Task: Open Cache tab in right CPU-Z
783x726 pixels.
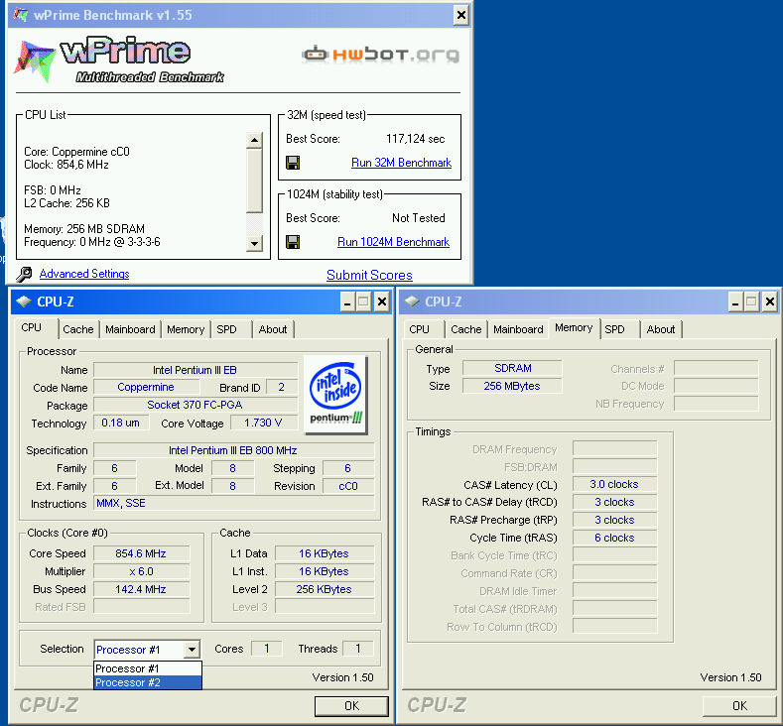Action: pyautogui.click(x=466, y=329)
